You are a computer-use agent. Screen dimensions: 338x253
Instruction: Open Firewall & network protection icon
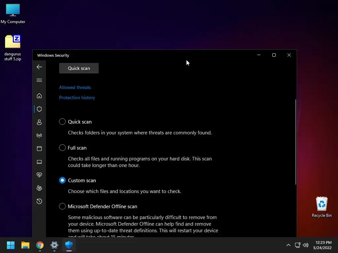39,135
